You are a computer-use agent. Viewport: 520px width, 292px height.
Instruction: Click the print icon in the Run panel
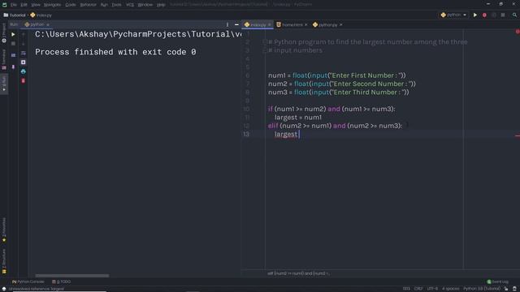click(24, 71)
